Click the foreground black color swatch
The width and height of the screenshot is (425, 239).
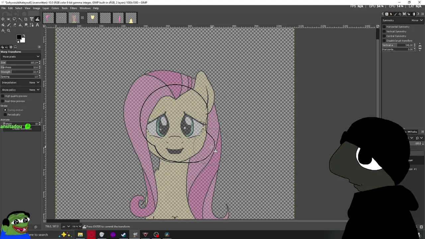point(19,37)
